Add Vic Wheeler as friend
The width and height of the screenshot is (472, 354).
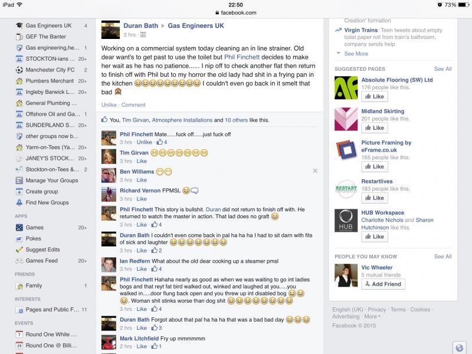click(x=383, y=284)
